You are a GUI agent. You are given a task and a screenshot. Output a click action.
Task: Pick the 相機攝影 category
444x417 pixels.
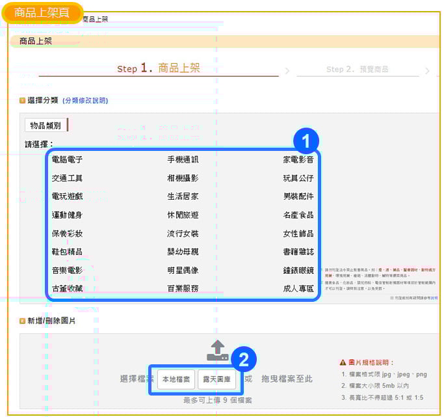click(183, 178)
